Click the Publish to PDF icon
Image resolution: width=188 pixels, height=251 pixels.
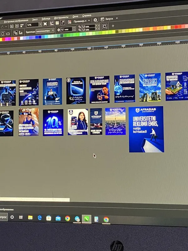(22, 25)
